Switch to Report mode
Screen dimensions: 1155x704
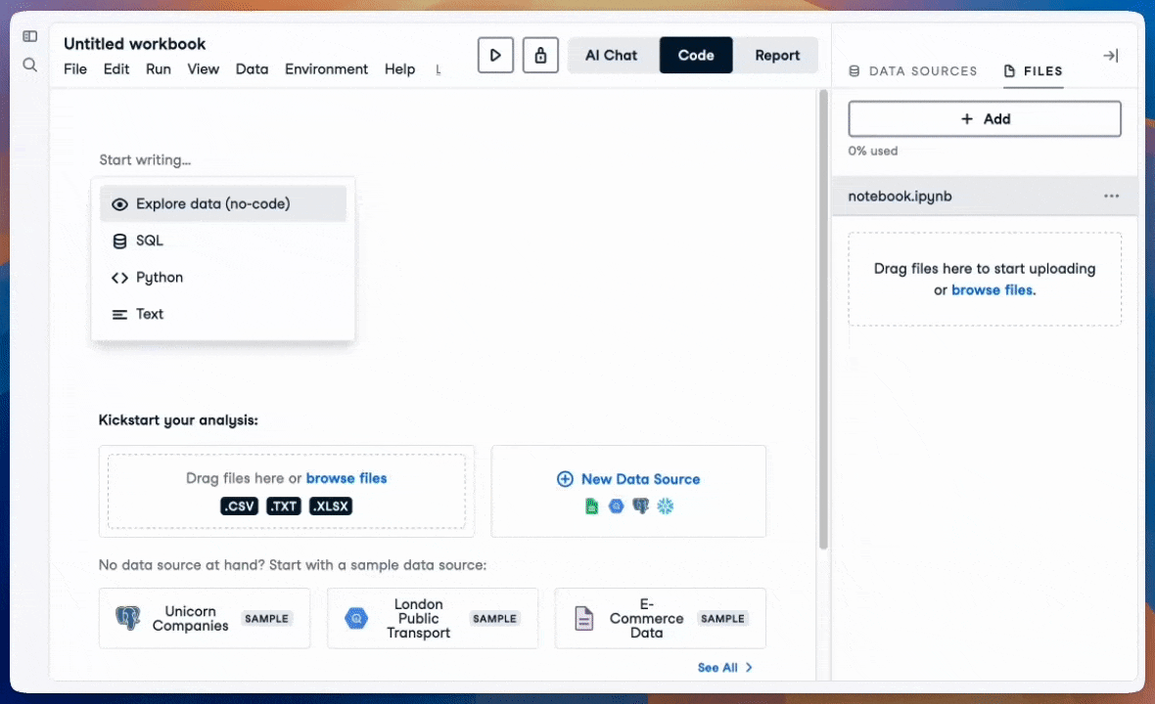777,56
